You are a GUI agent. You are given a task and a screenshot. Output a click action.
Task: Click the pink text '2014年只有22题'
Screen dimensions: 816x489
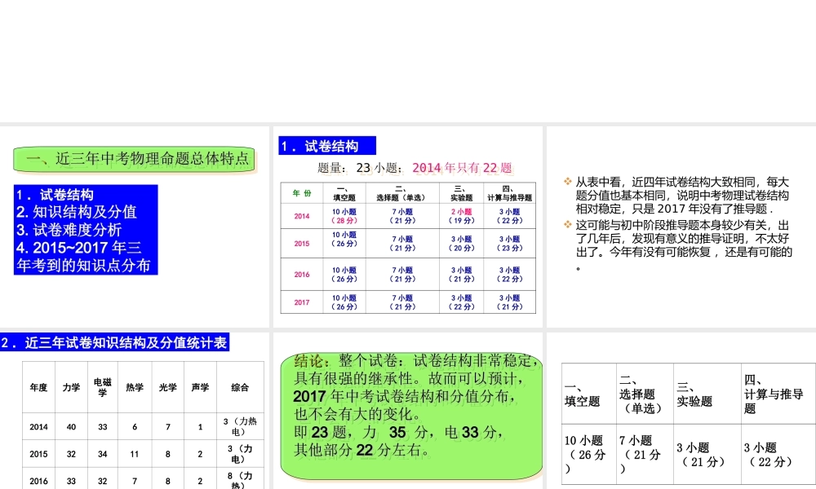462,168
